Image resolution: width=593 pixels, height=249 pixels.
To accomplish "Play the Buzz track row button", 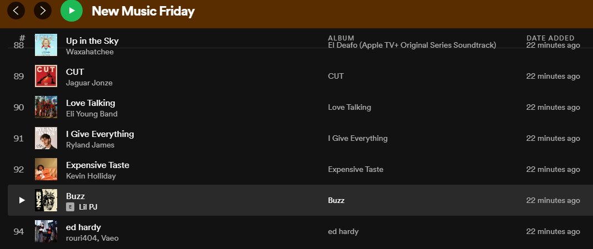I will pos(22,200).
